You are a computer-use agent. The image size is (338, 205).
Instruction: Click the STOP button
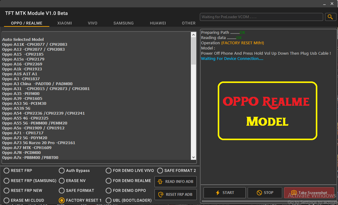(x=265, y=192)
